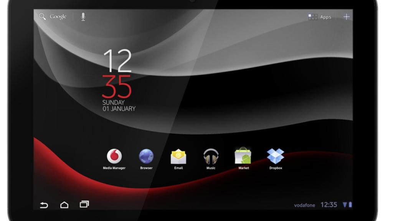The image size is (393, 221).
Task: Tap the signal strength indicator
Action: coord(344,205)
